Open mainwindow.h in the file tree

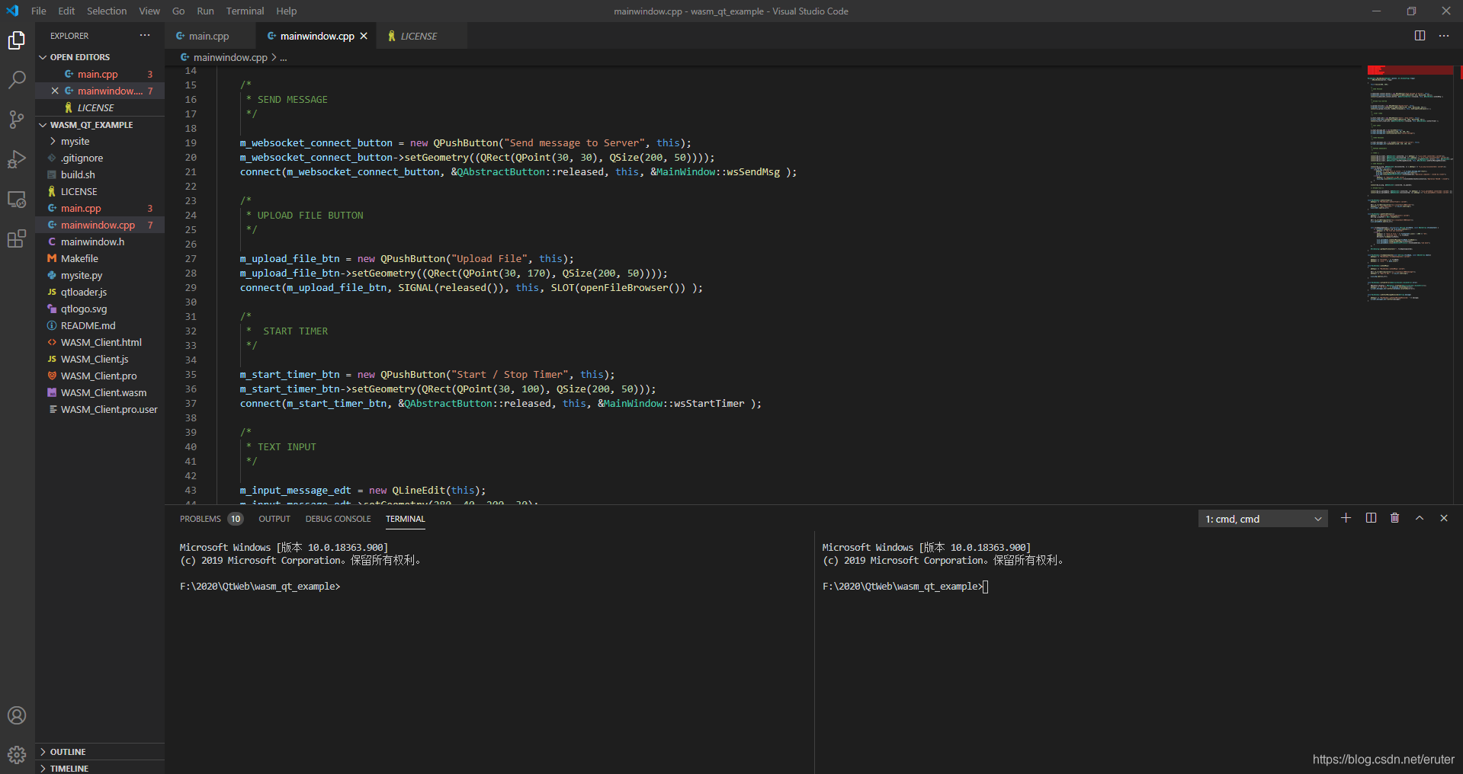pos(100,242)
